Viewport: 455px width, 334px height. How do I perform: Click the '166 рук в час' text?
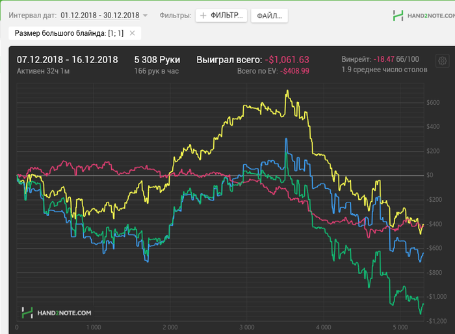(157, 71)
